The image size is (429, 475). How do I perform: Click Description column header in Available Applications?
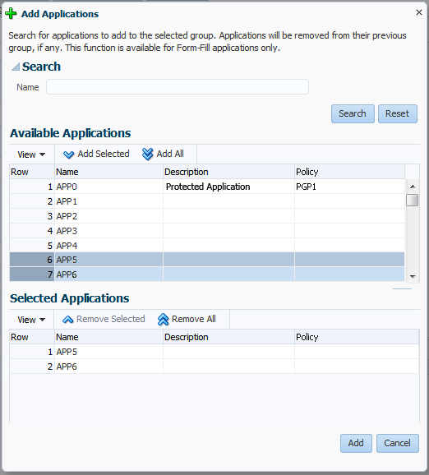point(228,172)
